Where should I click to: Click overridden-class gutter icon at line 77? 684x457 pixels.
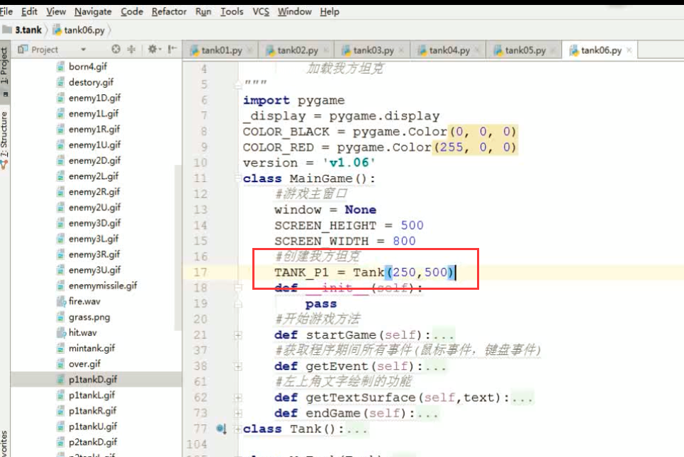pyautogui.click(x=221, y=429)
